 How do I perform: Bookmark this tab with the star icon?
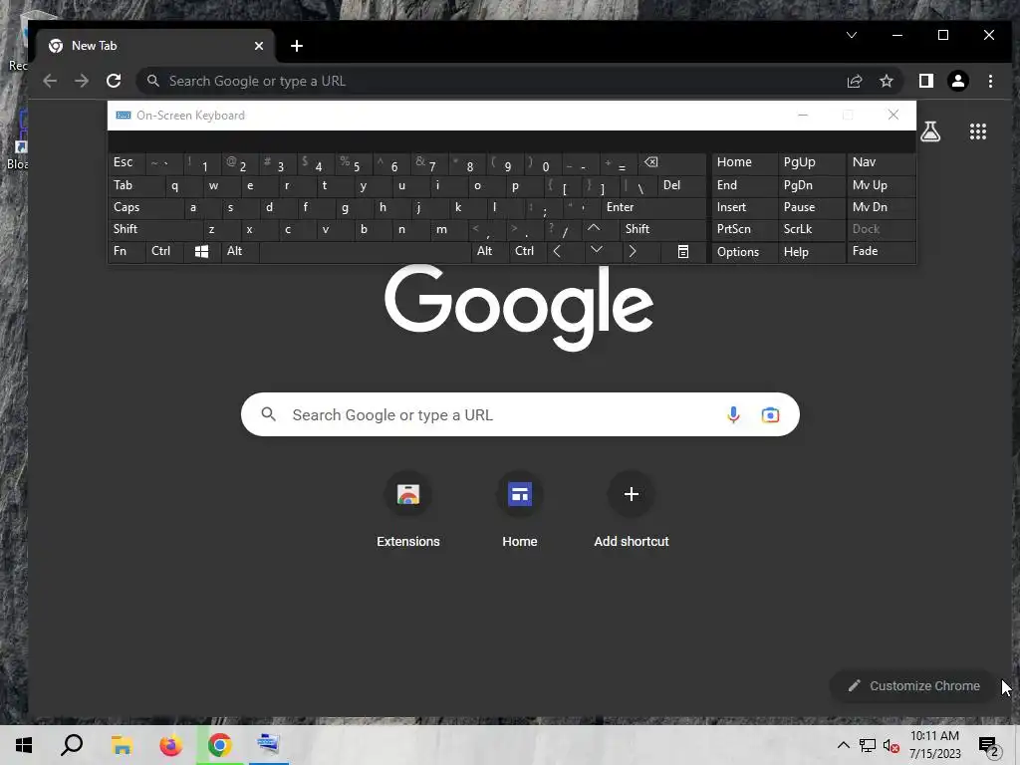[x=886, y=81]
